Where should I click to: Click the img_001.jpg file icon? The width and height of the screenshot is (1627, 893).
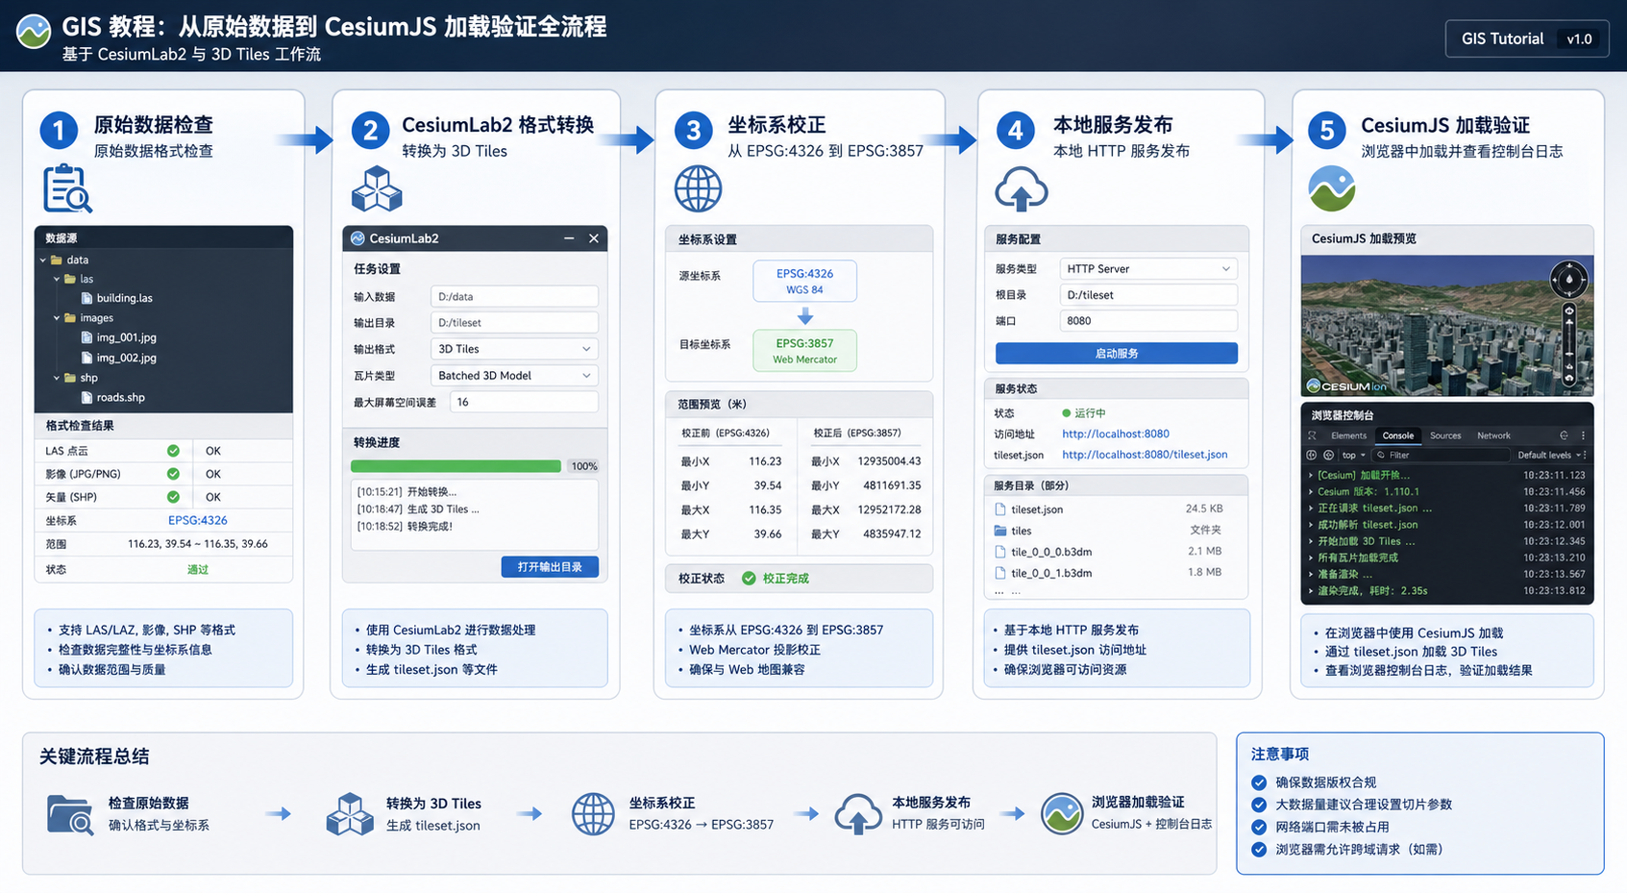87,337
